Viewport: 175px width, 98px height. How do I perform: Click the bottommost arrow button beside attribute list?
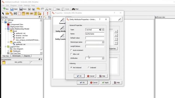[116, 43]
